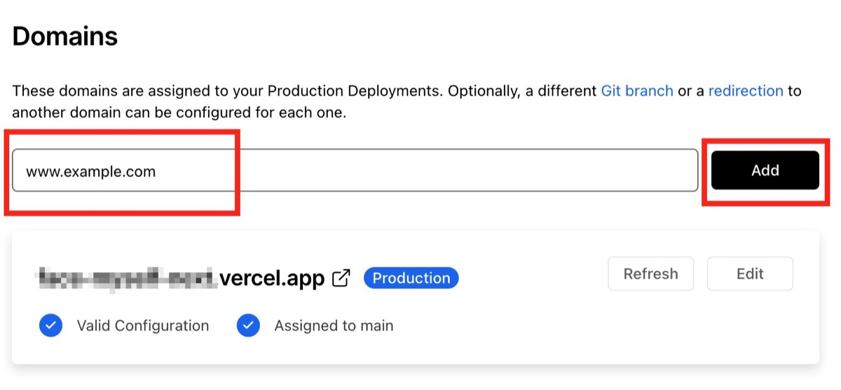841x390 pixels.
Task: Click the Valid Configuration checkmark icon
Action: click(x=50, y=326)
